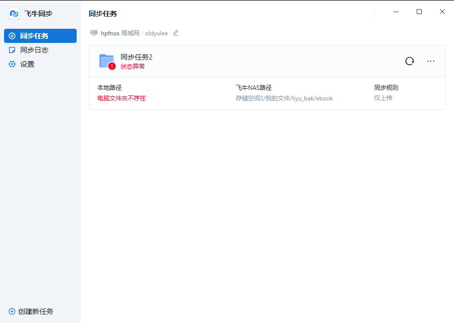Click the NAS path 存储空间2/我的文件/liyu_bak/ebook

tap(284, 98)
